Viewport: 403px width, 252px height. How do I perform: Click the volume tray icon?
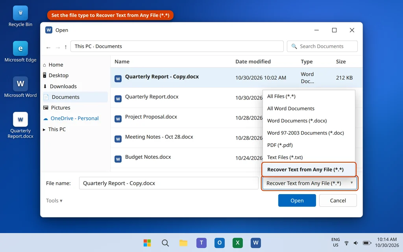coord(356,243)
